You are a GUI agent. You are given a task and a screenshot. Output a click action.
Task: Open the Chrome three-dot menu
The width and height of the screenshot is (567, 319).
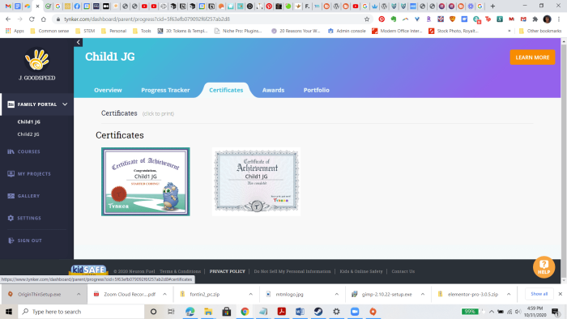point(559,19)
